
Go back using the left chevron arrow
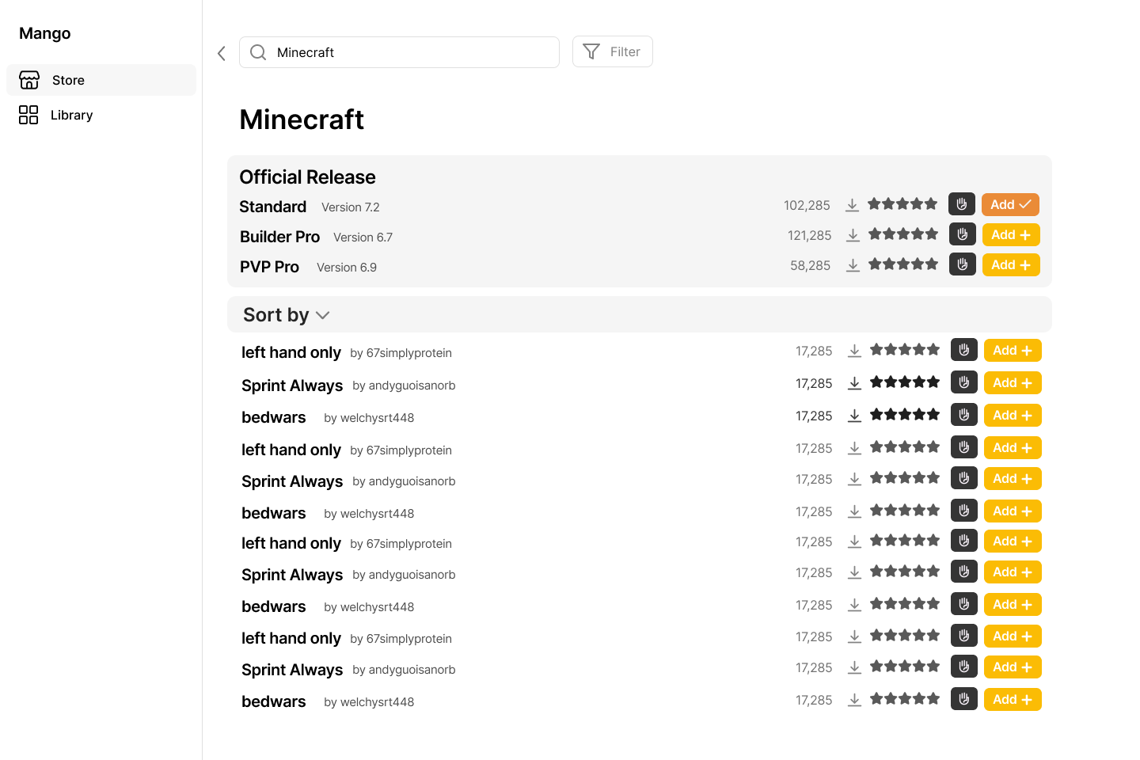click(x=222, y=53)
